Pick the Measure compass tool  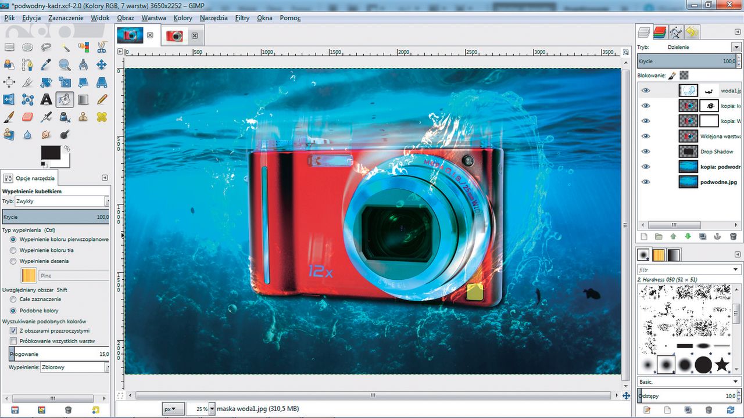point(83,64)
